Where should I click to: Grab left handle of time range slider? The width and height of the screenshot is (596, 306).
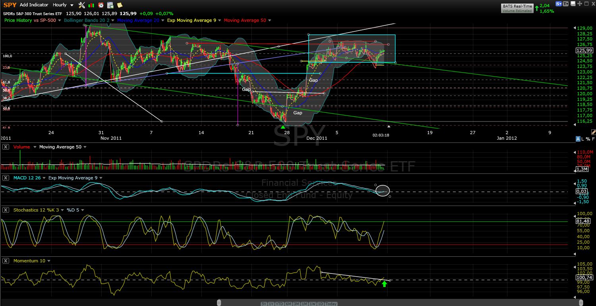click(x=219, y=303)
